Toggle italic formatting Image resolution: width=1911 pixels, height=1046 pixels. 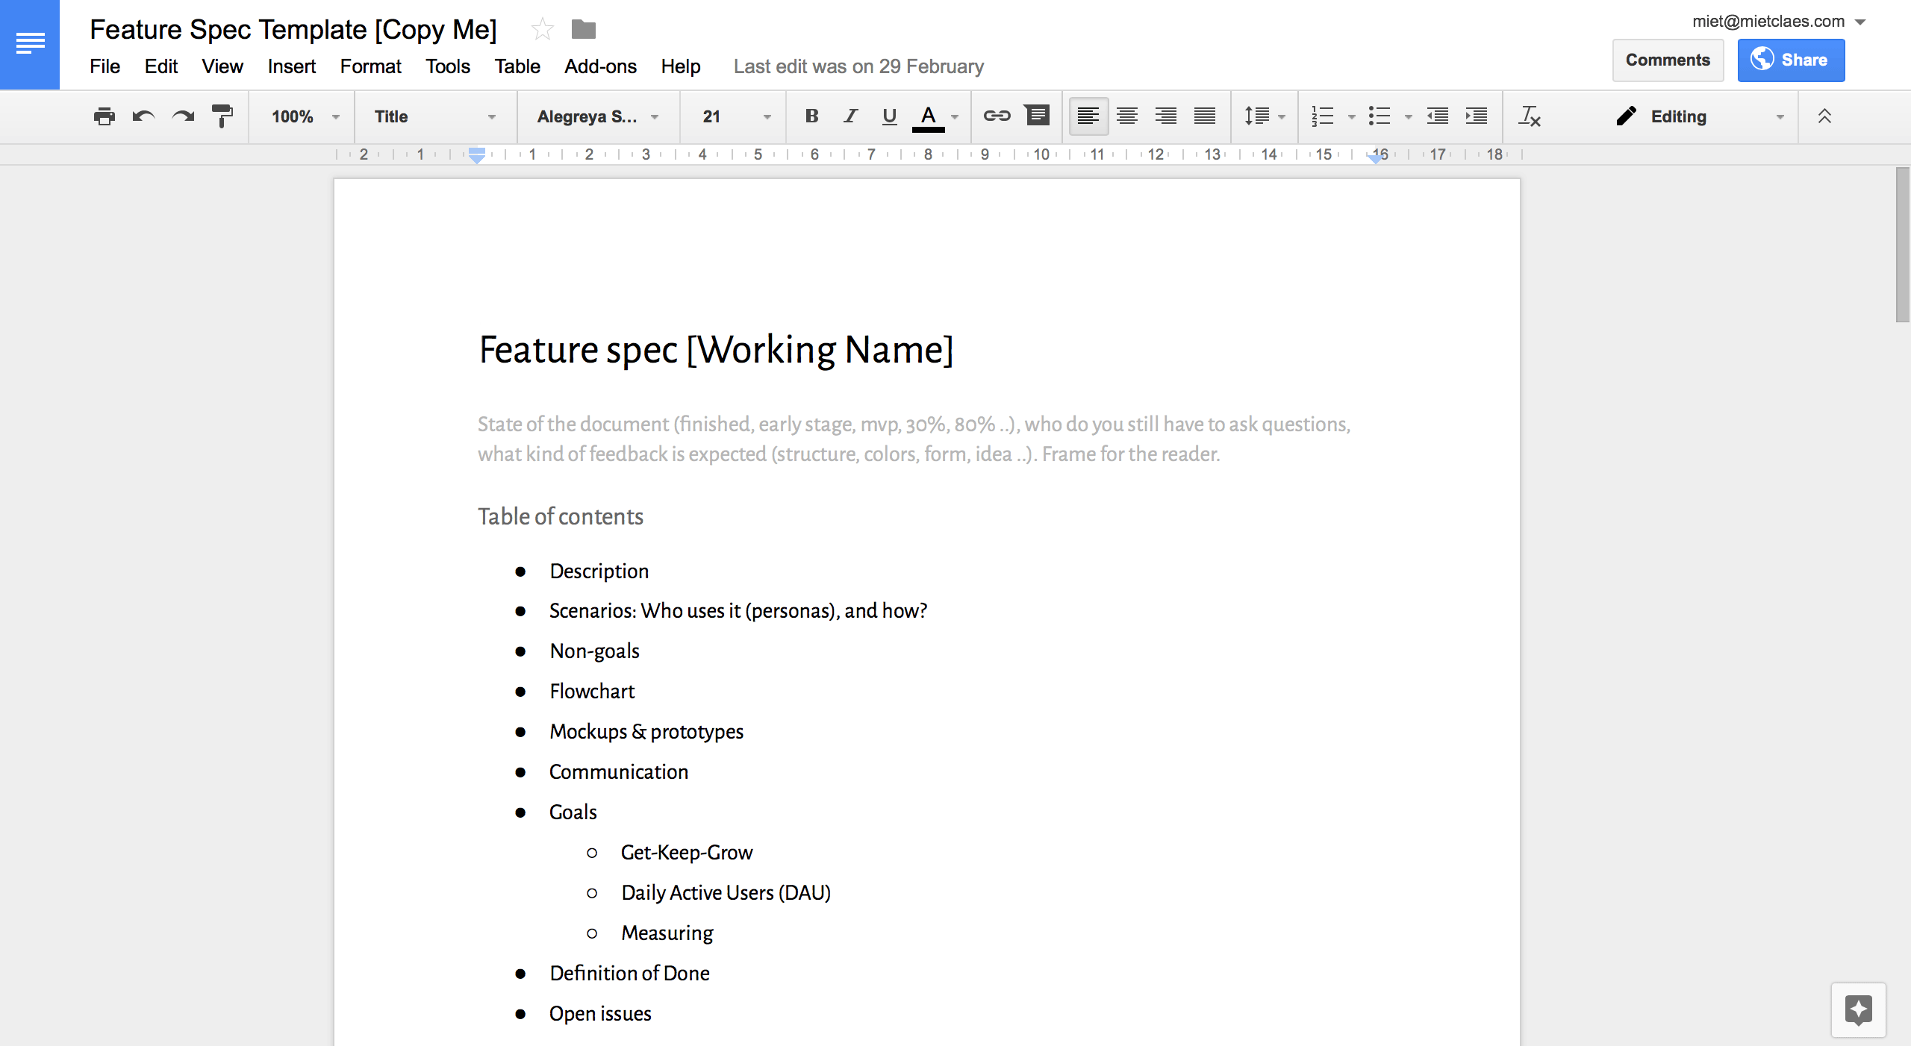point(850,116)
